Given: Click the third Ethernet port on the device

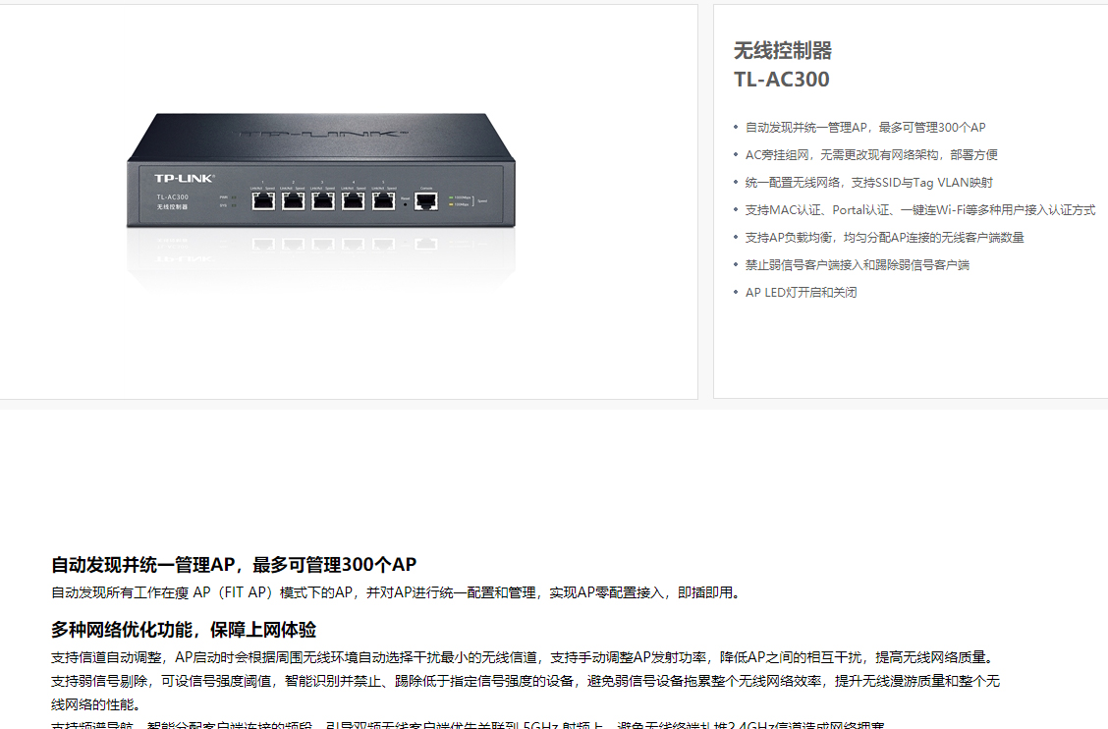Looking at the screenshot, I should click(x=323, y=200).
